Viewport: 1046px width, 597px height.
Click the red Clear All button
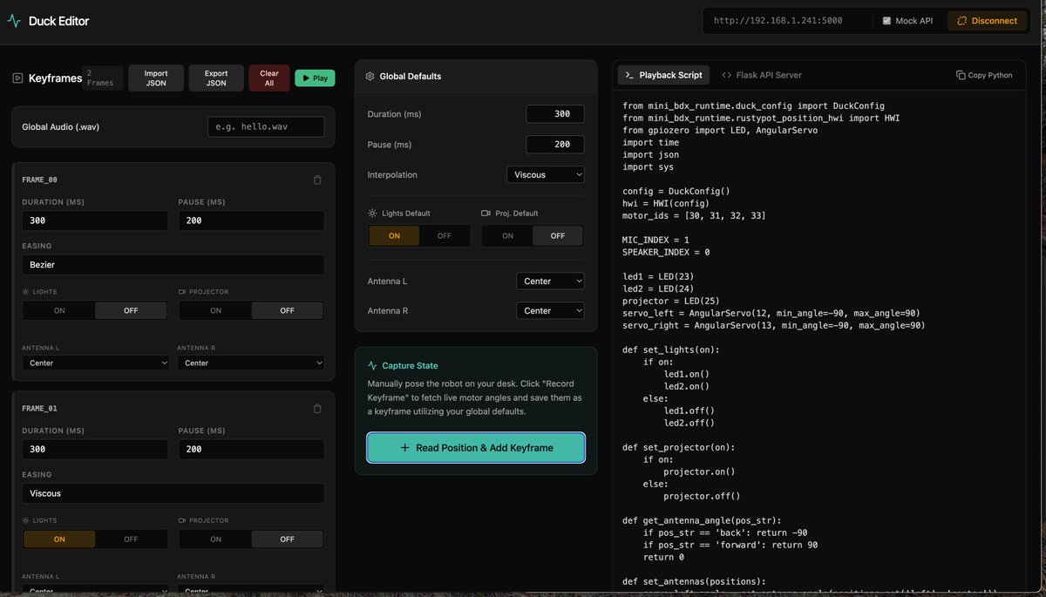[x=269, y=78]
